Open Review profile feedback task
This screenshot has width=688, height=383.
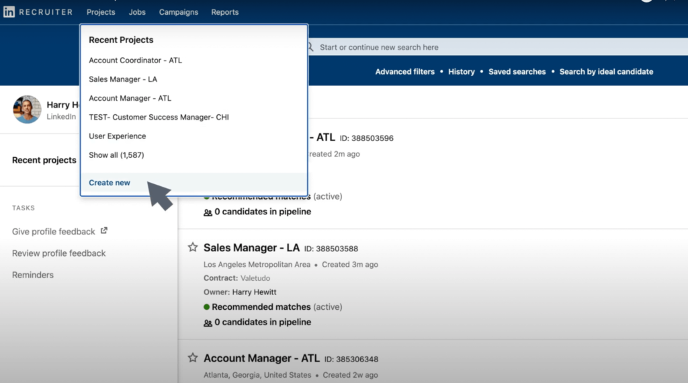(59, 253)
